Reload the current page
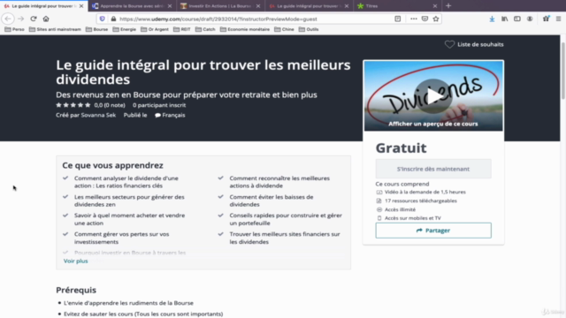The width and height of the screenshot is (566, 318). tap(34, 19)
